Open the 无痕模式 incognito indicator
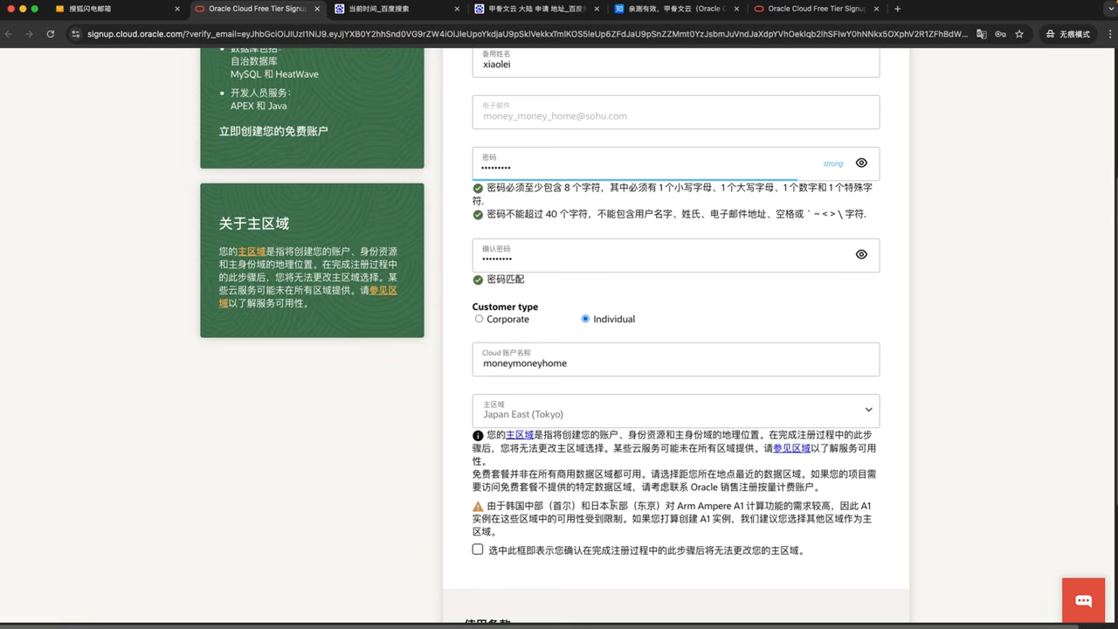Image resolution: width=1118 pixels, height=629 pixels. (1067, 34)
